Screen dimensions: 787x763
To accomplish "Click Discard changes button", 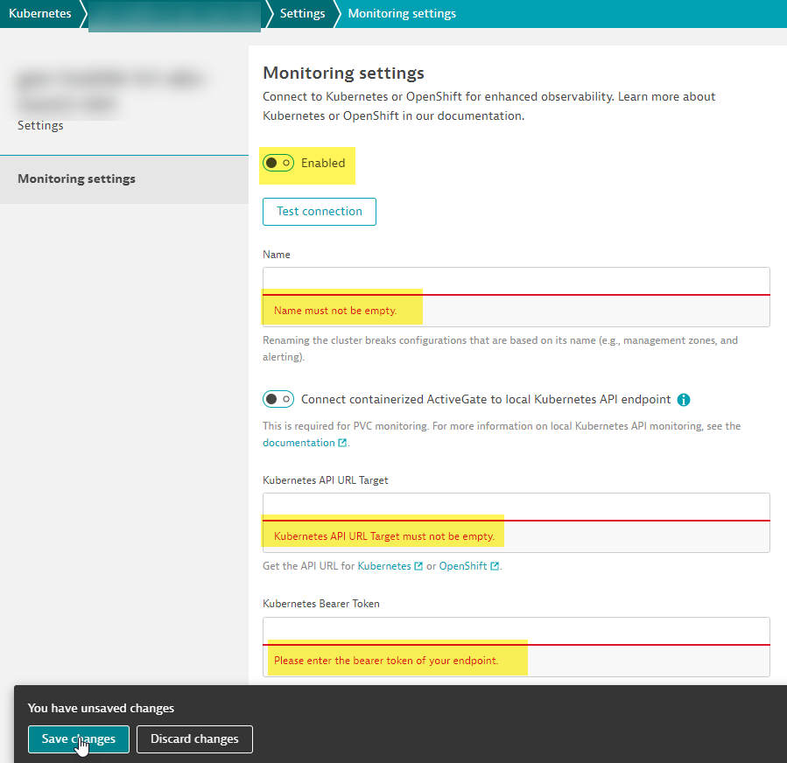I will coord(194,739).
